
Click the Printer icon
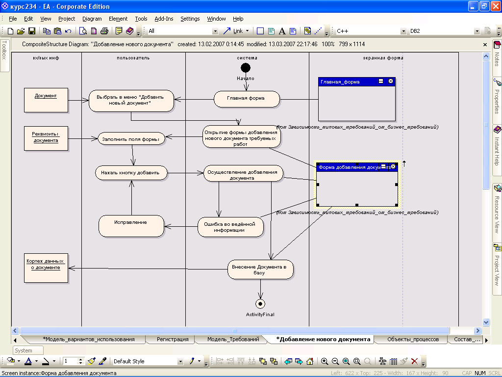(x=104, y=31)
